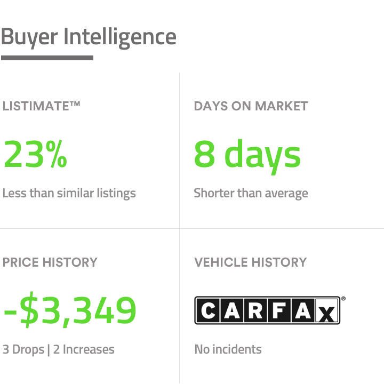This screenshot has width=384, height=384.
Task: Select the VEHICLE HISTORY label
Action: [x=251, y=262]
